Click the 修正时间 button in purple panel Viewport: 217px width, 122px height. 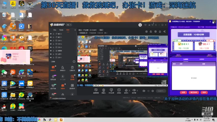(x=194, y=92)
